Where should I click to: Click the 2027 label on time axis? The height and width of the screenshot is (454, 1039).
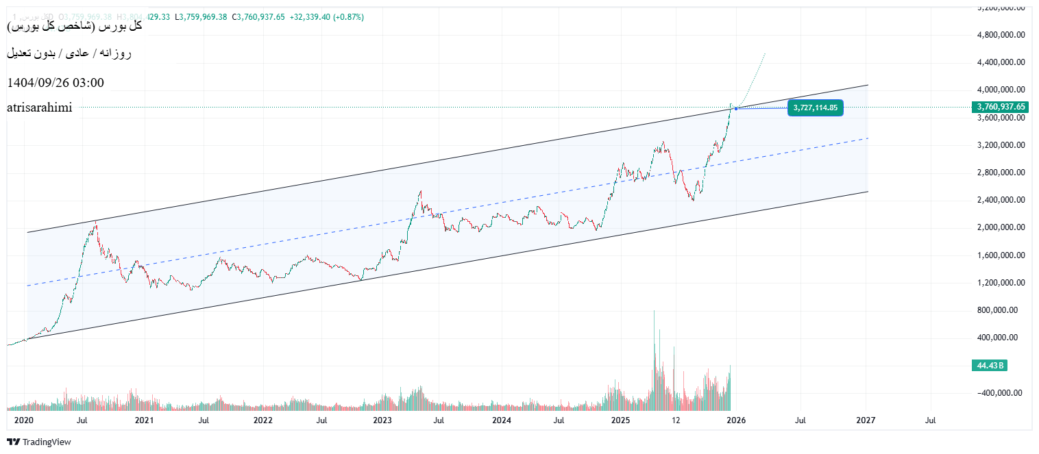[x=866, y=420]
